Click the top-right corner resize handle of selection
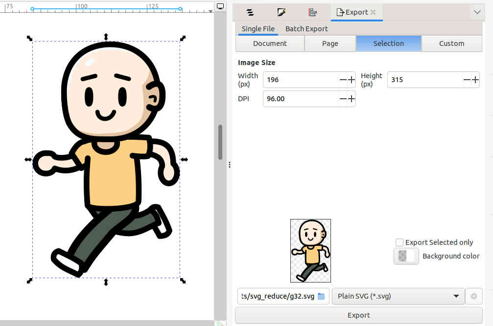The height and width of the screenshot is (326, 493). [183, 38]
